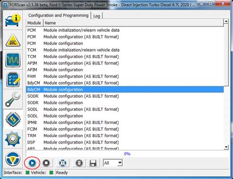
Task: Click the Run play button
Action: point(32,163)
